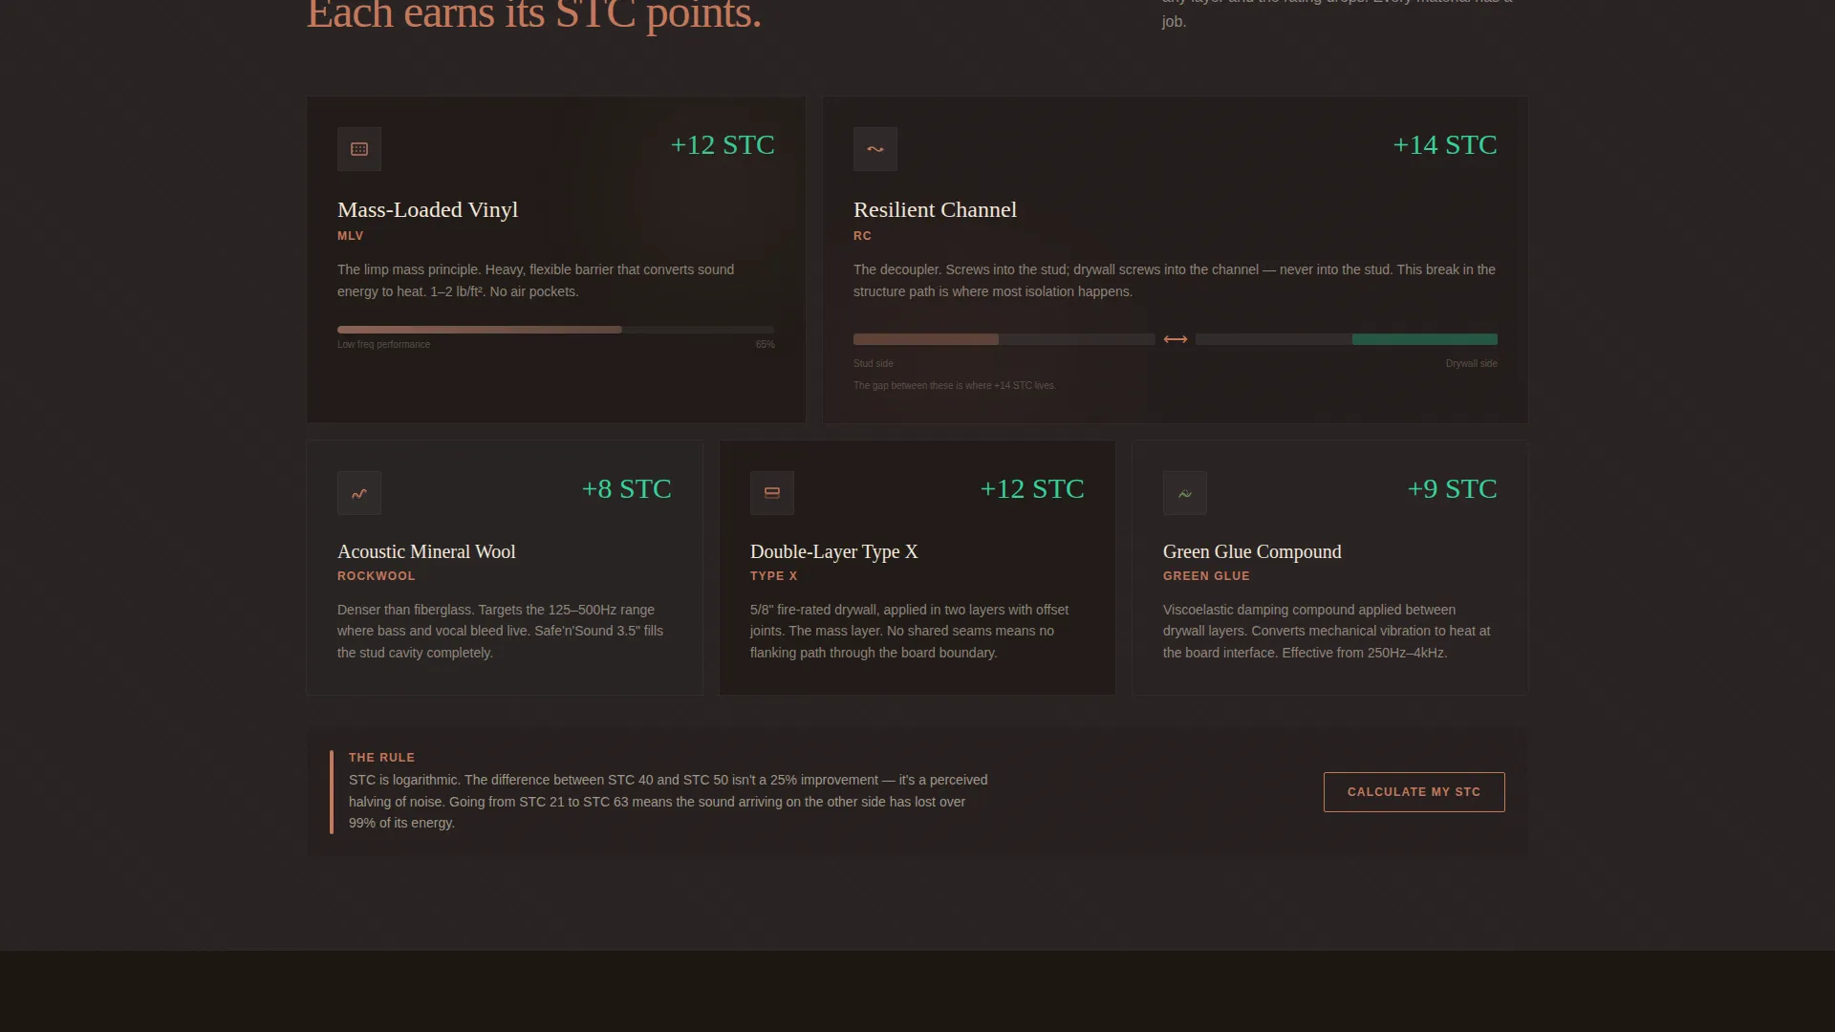Click the Drywall side label
This screenshot has height=1032, width=1835.
tap(1472, 364)
